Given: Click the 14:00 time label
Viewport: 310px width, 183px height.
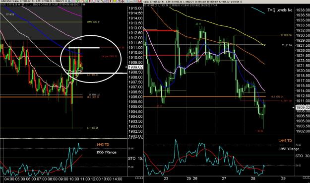Looking at the screenshot, I should [118, 179].
